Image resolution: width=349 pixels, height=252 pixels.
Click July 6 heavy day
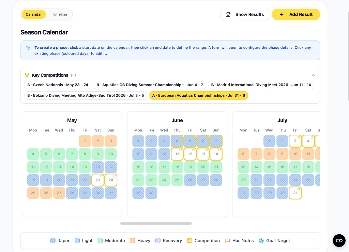point(243,154)
